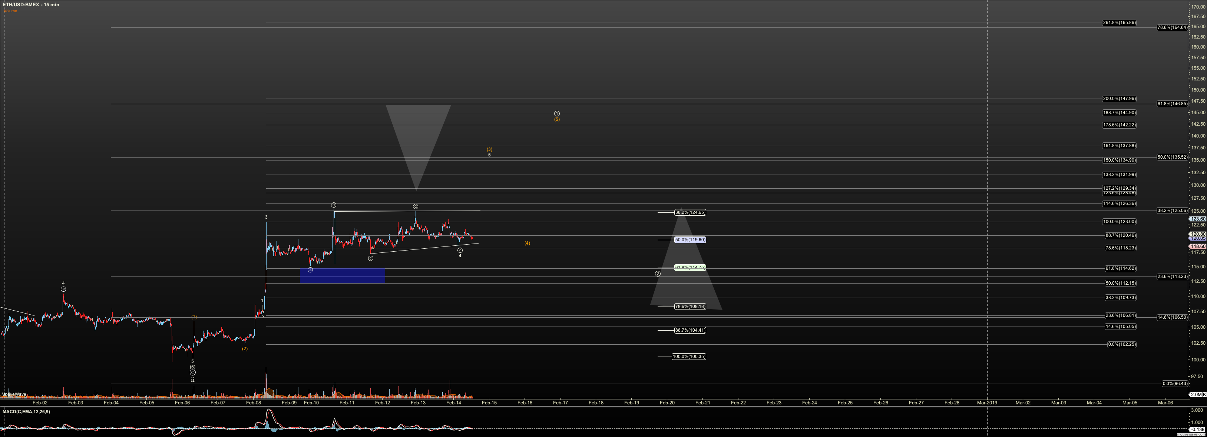The width and height of the screenshot is (1207, 437).
Task: Click the ETH/USD:BMEX - 15 min chart title
Action: coord(31,5)
